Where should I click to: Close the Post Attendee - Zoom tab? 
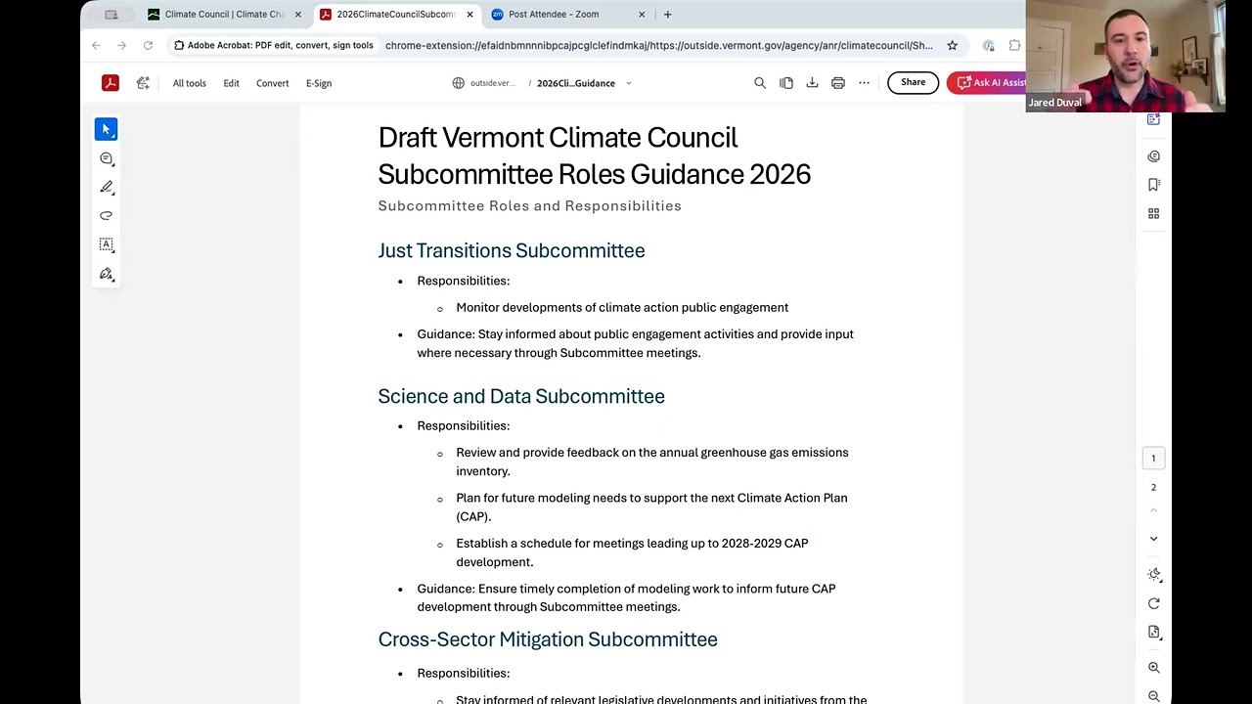(x=642, y=14)
